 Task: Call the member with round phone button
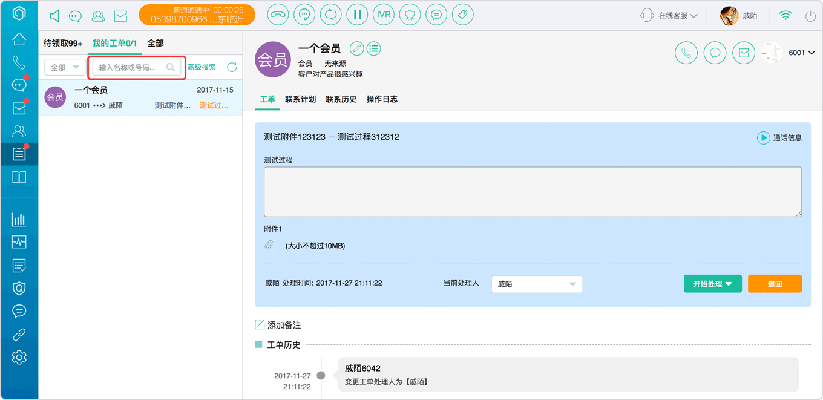pos(686,53)
